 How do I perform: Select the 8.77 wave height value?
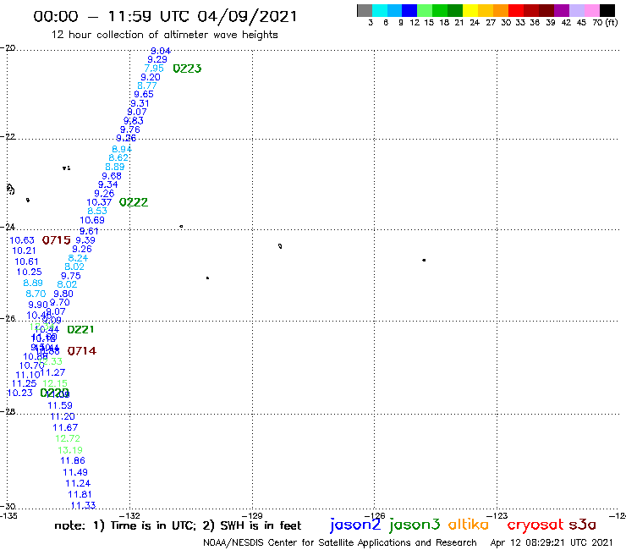tap(147, 85)
